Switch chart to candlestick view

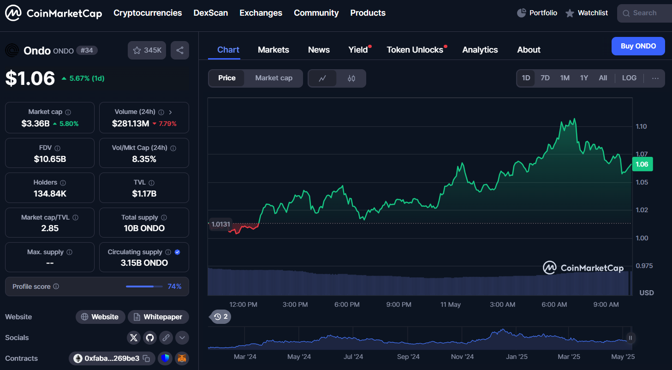coord(351,78)
